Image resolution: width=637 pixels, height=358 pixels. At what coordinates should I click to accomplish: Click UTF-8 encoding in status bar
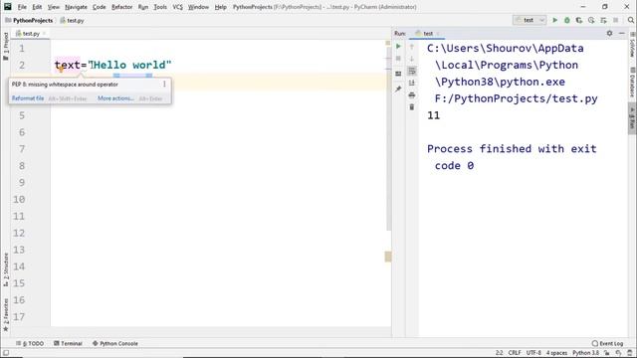[533, 353]
